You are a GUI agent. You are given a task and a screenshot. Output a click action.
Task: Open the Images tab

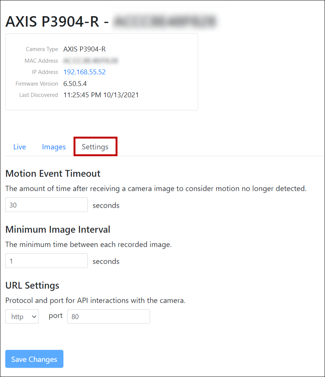pyautogui.click(x=54, y=147)
